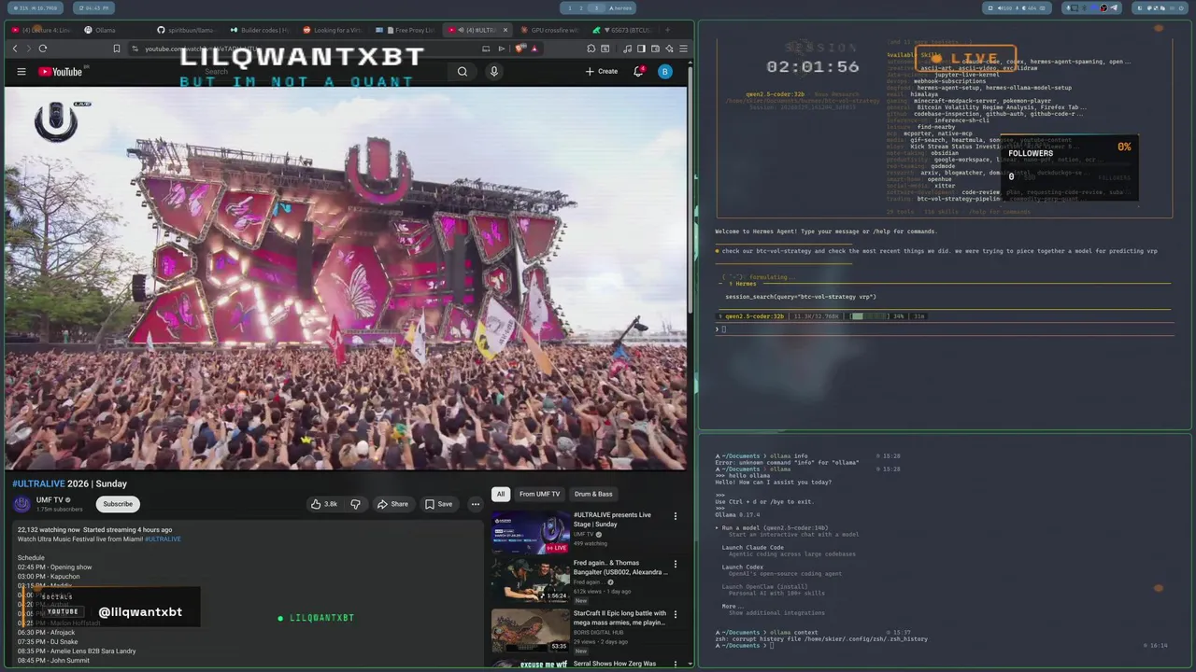Click the Brave shields lion icon
Viewport: 1196px width, 672px height.
tap(519, 49)
